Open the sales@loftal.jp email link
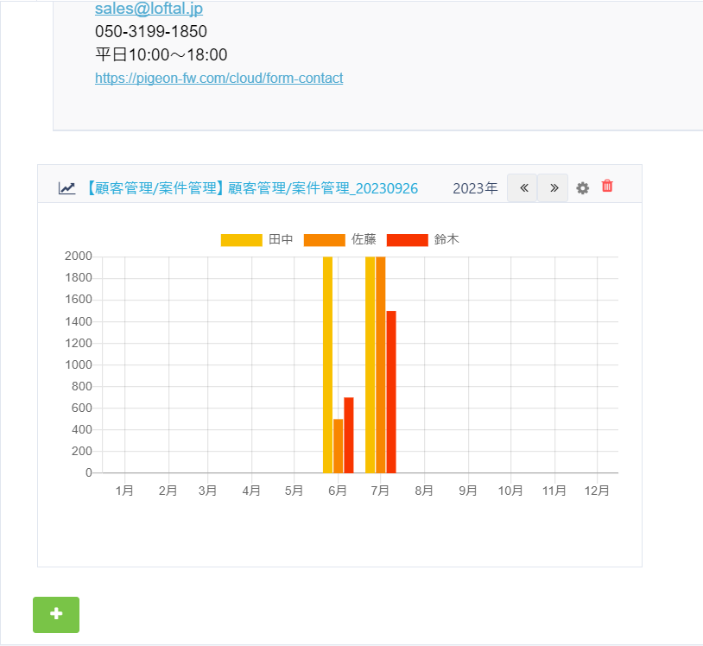This screenshot has height=646, width=703. [x=149, y=9]
